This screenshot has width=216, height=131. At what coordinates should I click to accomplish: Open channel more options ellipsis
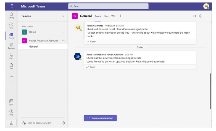[207, 16]
